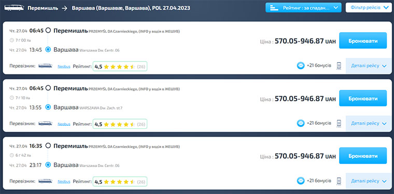Viewport: 394px width, 194px height.
Task: Open the Neobus carrier link in the second trip
Action: [64, 124]
